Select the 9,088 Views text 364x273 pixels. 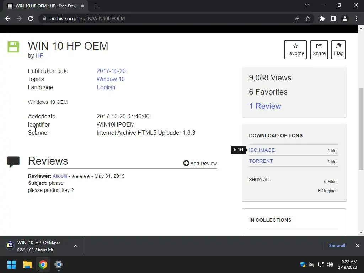click(x=270, y=78)
